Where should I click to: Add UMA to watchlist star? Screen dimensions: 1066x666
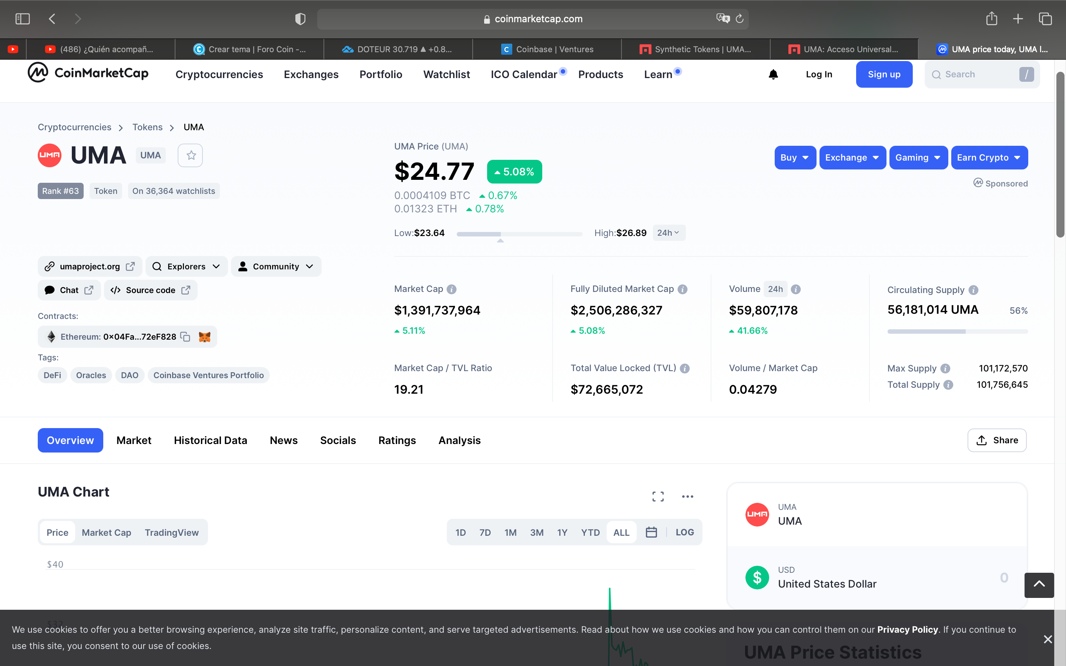coord(191,155)
